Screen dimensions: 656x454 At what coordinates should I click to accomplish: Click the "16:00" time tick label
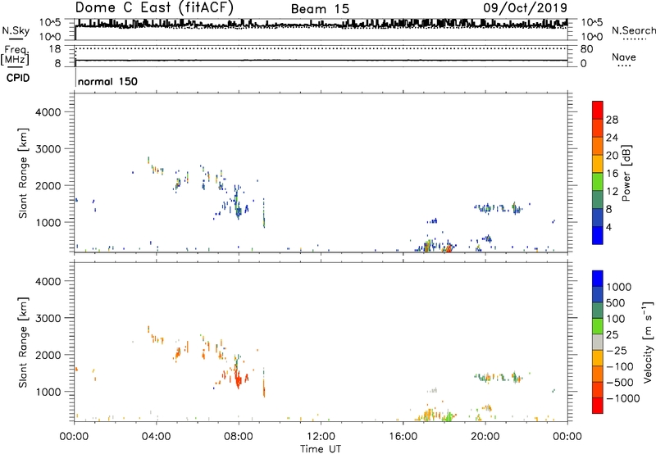click(403, 437)
